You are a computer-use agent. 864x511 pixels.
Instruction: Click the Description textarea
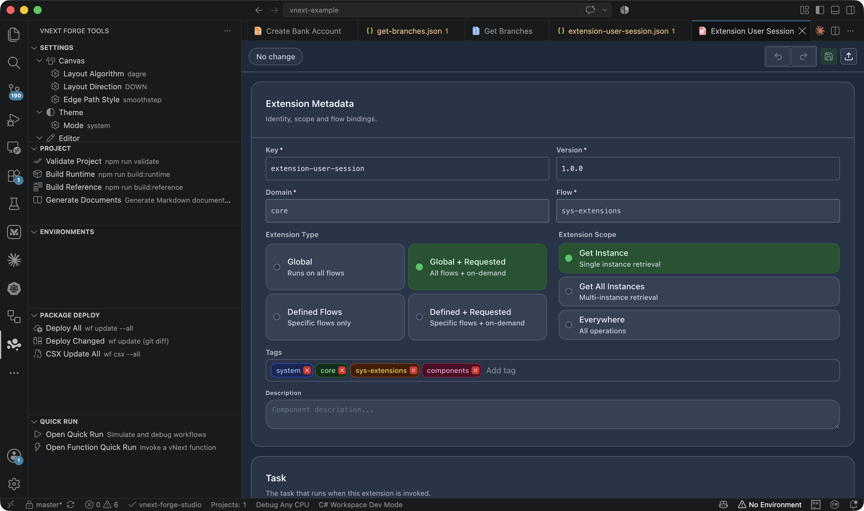click(x=552, y=414)
